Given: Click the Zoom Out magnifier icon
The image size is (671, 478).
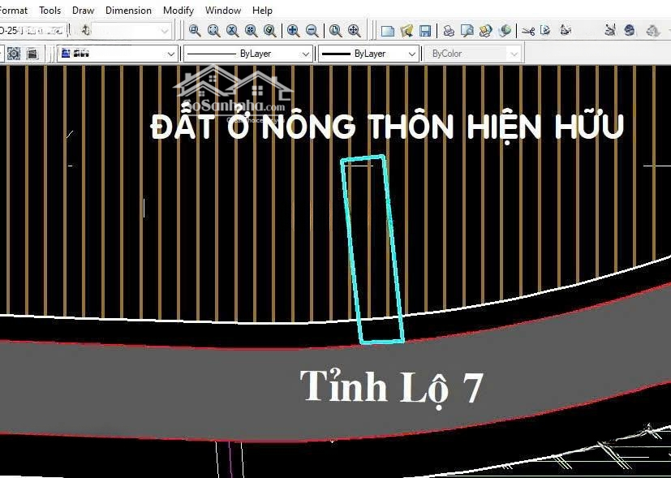Looking at the screenshot, I should 312,31.
